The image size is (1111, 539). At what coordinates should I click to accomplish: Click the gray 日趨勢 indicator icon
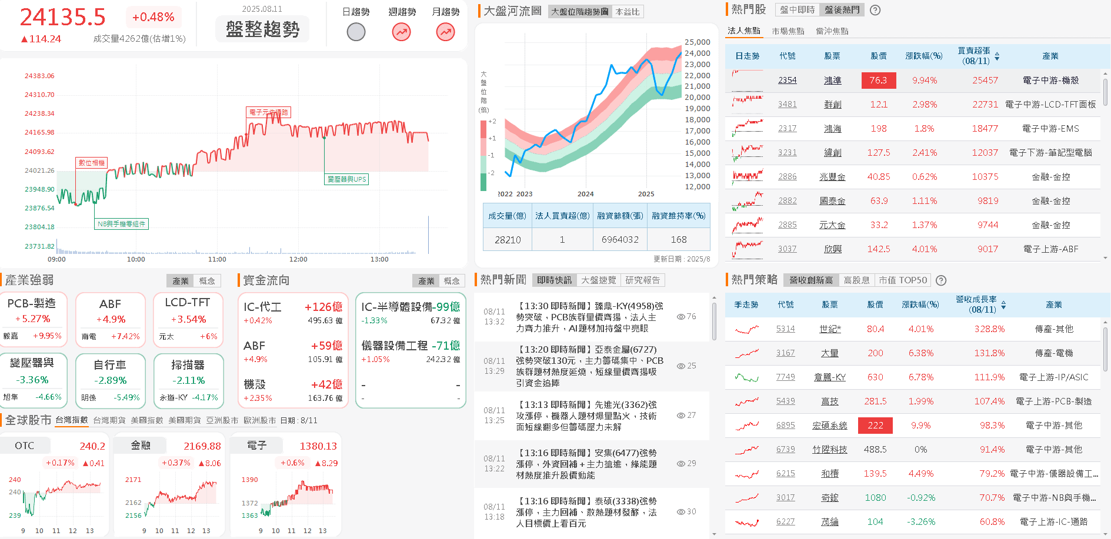(x=355, y=32)
